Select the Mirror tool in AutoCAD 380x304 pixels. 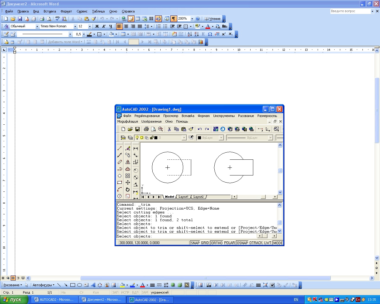click(x=128, y=162)
